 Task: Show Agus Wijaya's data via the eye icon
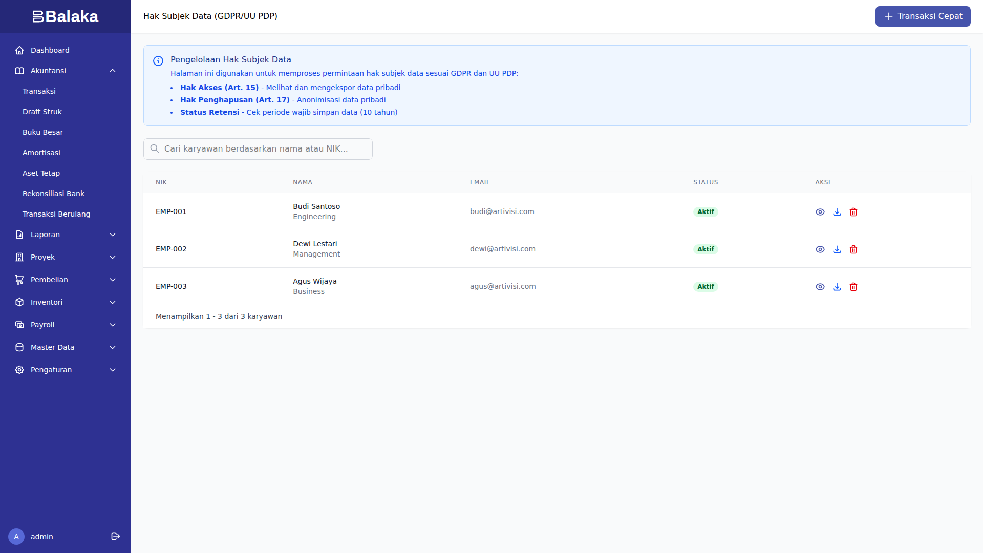click(x=820, y=287)
